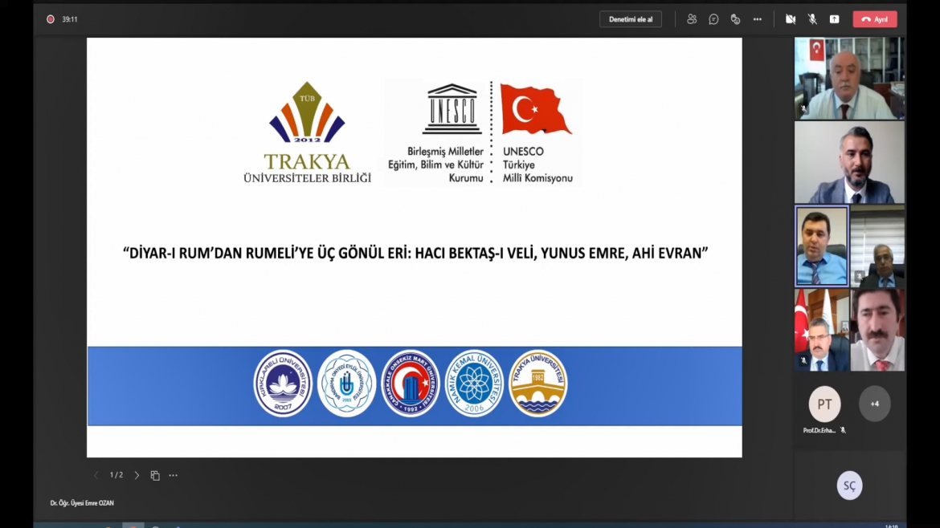Open the reactions icon
Screen dimensions: 940x528
point(736,19)
